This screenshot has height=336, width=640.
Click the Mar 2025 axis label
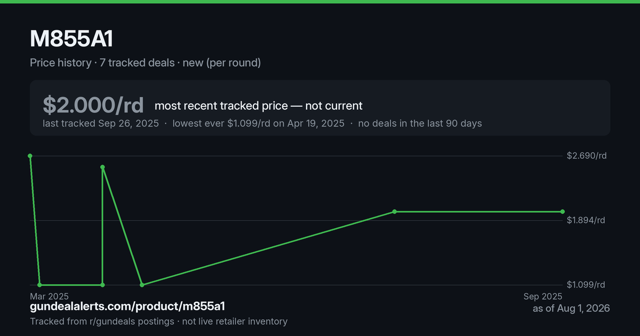(x=49, y=296)
